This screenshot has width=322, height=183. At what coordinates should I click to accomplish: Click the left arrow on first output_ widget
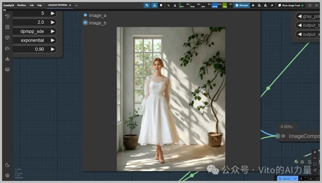pyautogui.click(x=300, y=25)
